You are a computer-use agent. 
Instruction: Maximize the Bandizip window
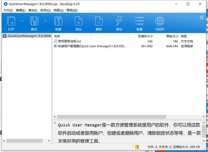(x=188, y=4)
